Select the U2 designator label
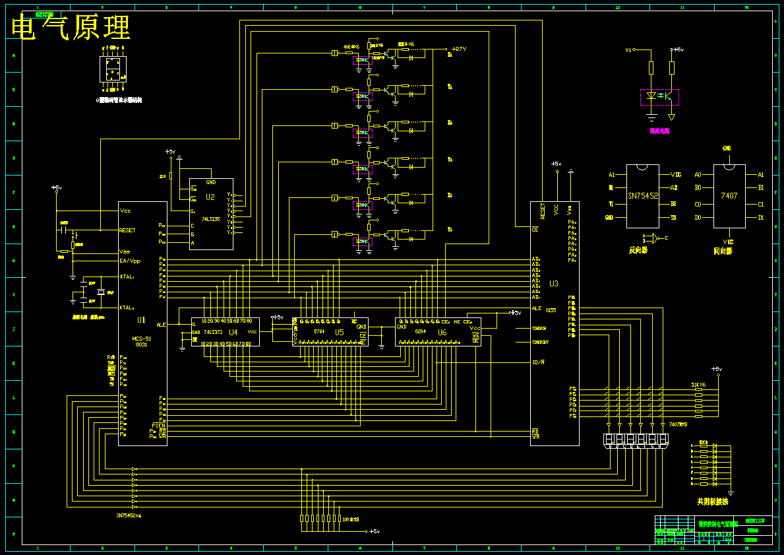Screen dimensions: 784x555 210,197
